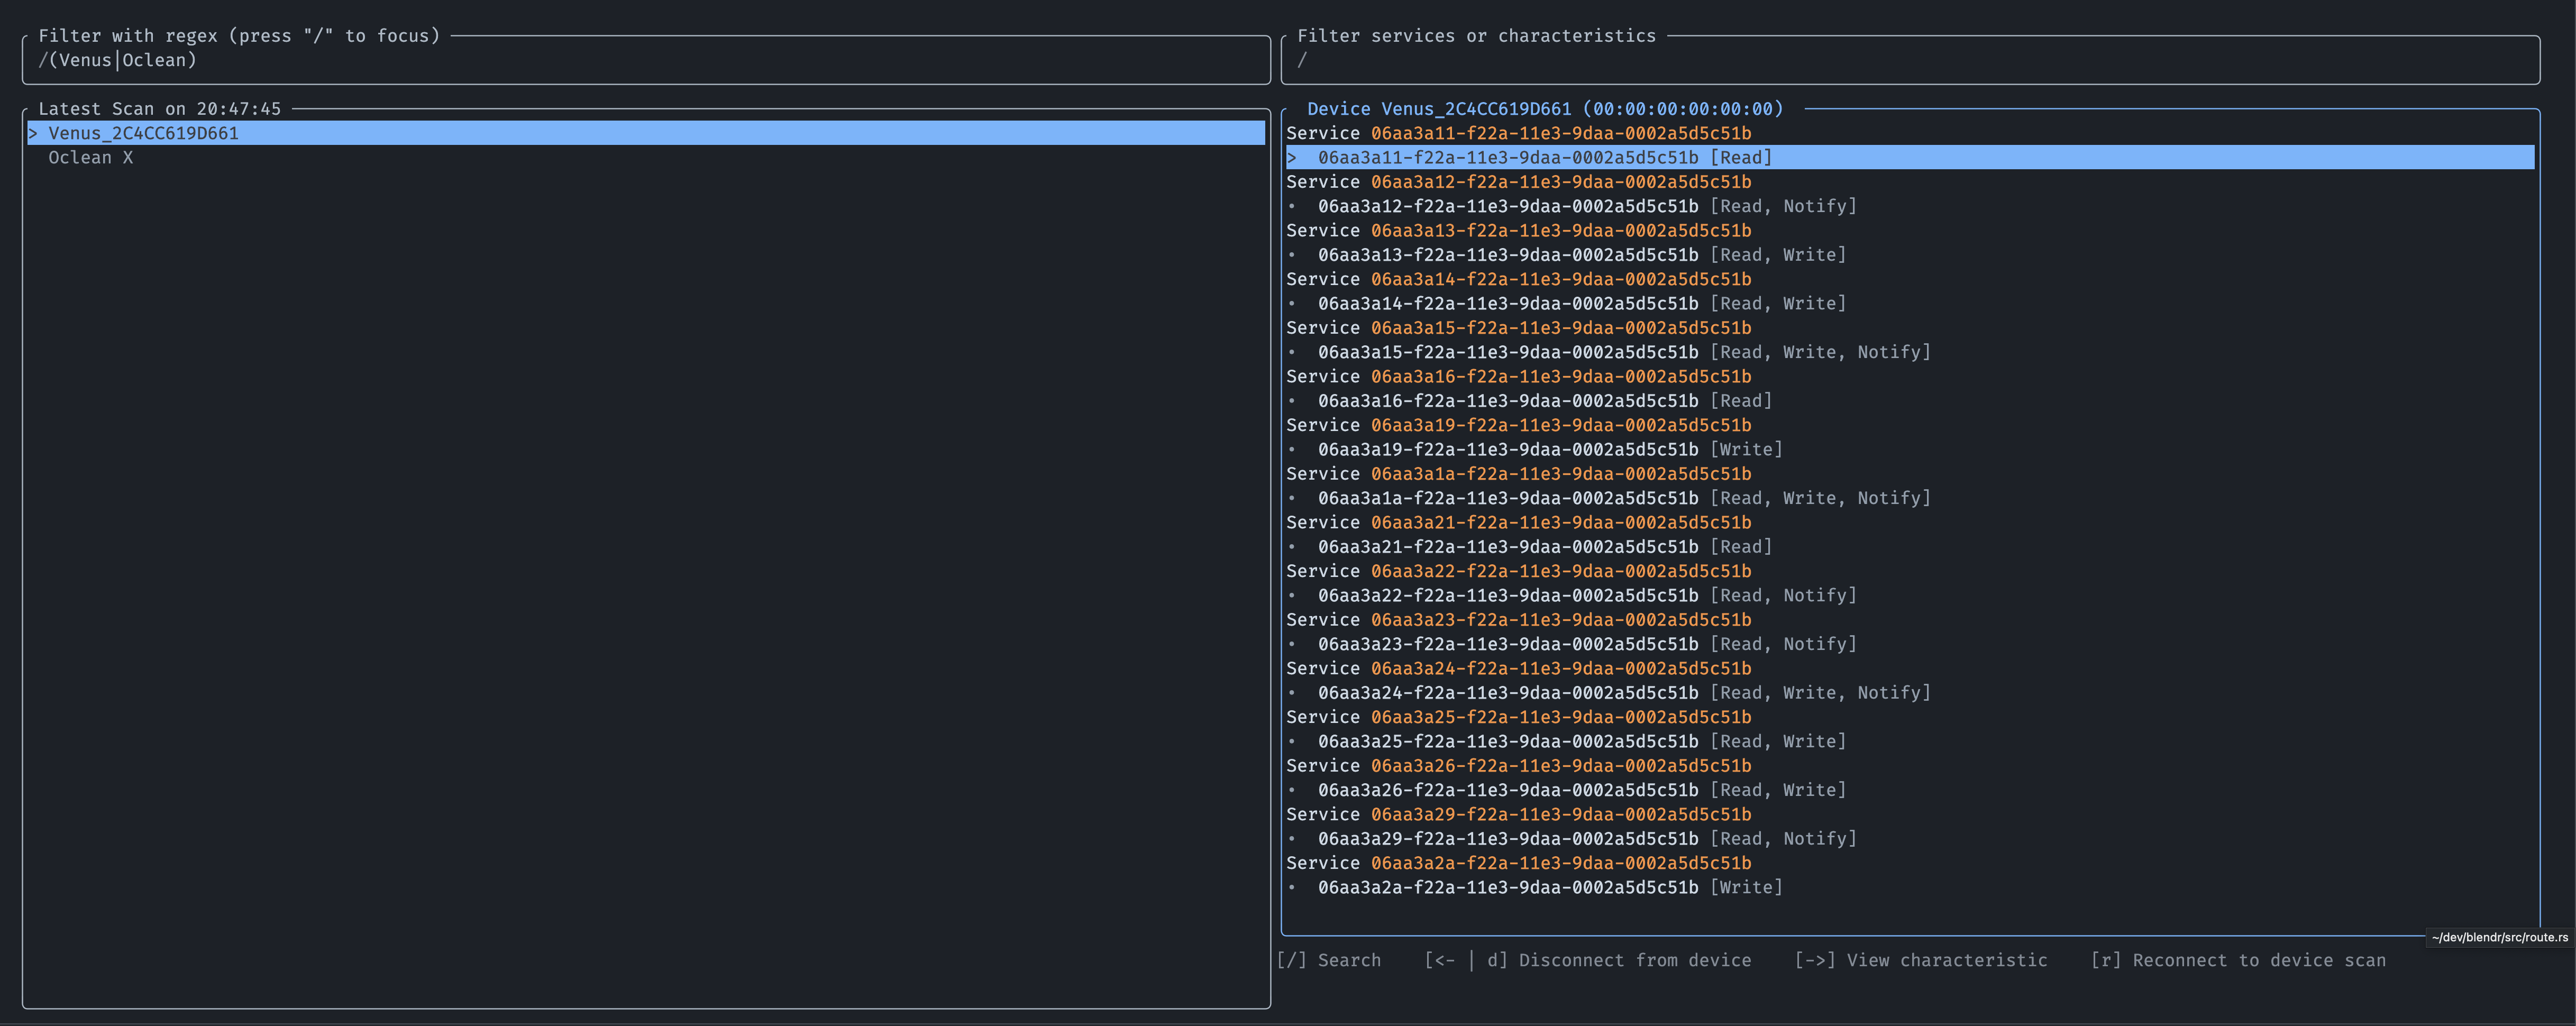Viewport: 2576px width, 1026px height.
Task: Focus the regex filter field with (Venus|Oclean)
Action: tap(646, 60)
